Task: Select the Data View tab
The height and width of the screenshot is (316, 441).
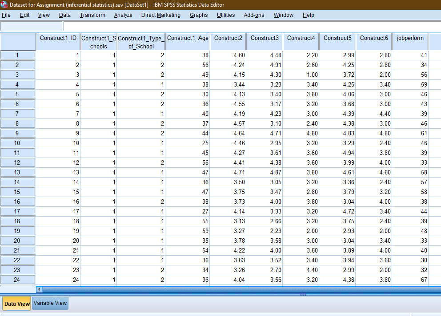Action: point(16,304)
